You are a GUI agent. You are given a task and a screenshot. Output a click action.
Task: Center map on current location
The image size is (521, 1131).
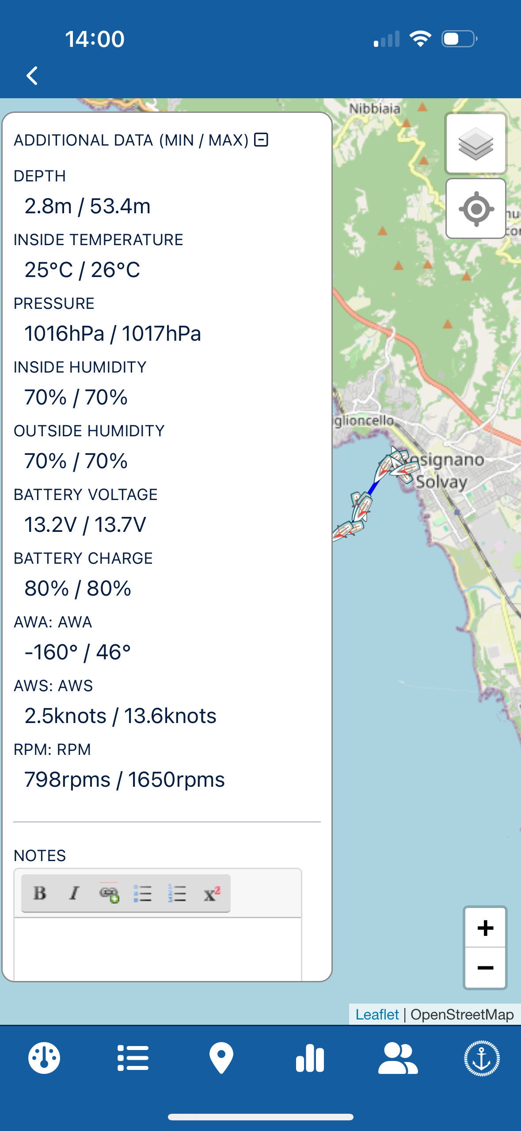[x=475, y=208]
